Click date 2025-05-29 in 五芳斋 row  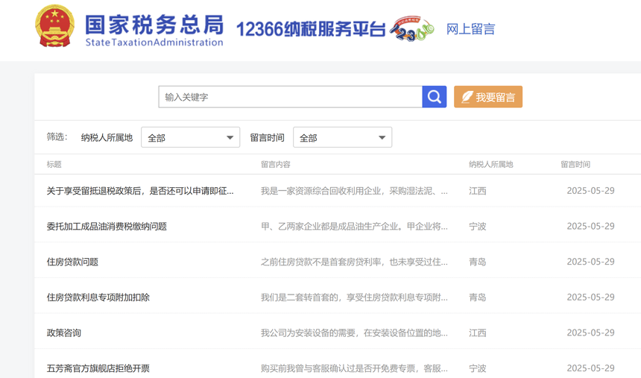(591, 368)
